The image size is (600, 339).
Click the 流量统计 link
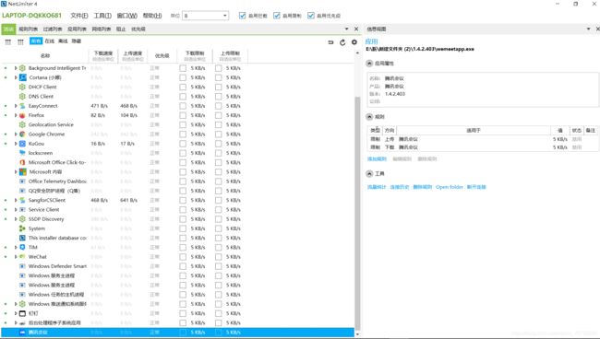click(x=377, y=187)
